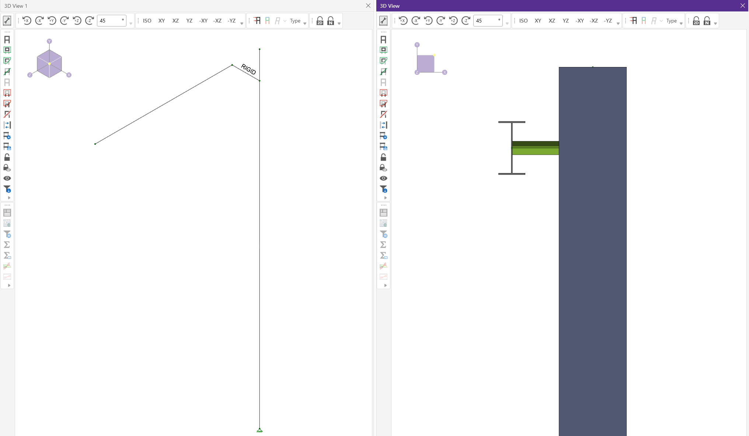Click Sigma summation icon in 3D View 1 sidebar
749x436 pixels.
7,245
